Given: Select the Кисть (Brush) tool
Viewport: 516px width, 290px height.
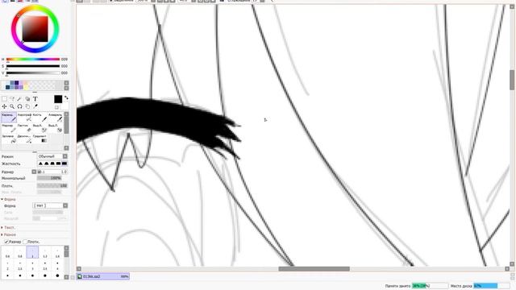Looking at the screenshot, I should (x=40, y=118).
